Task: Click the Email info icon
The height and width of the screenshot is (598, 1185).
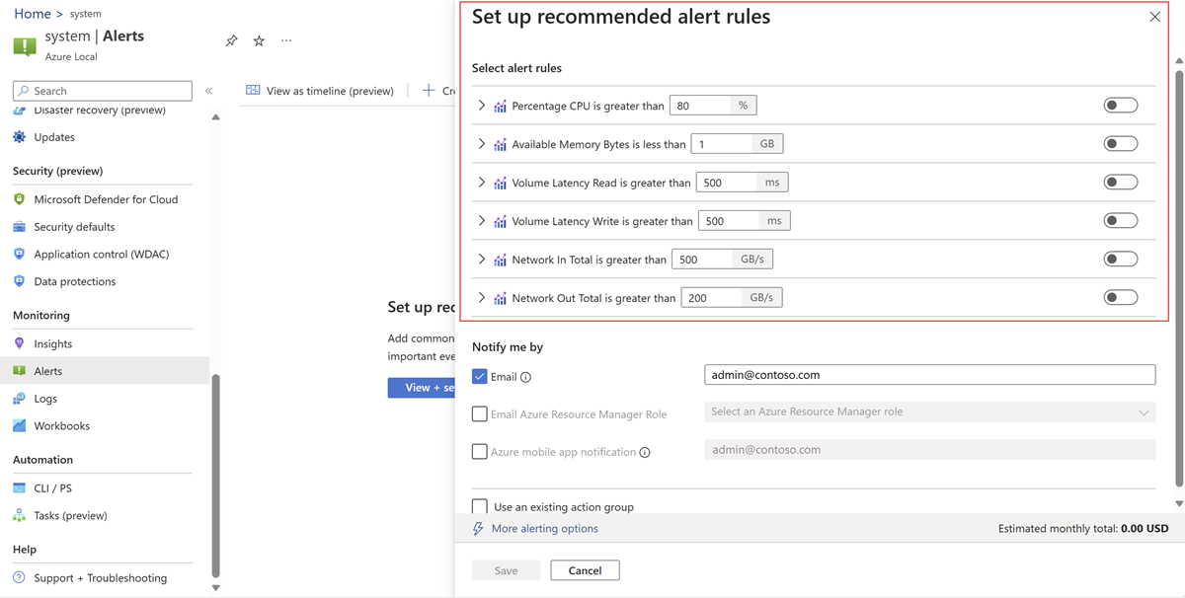Action: [525, 377]
